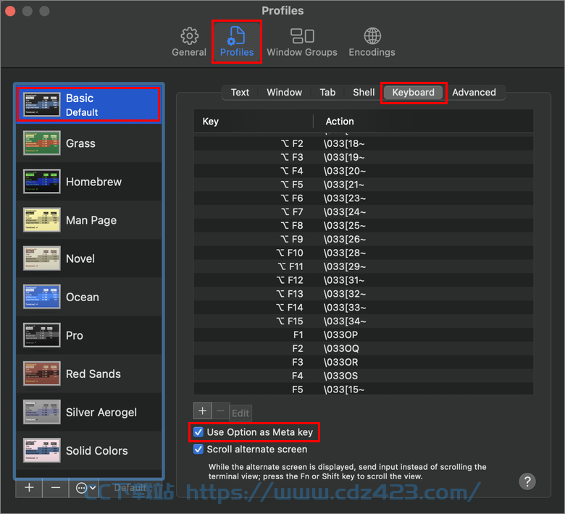This screenshot has height=514, width=565.
Task: Remove key mapping with minus button
Action: coord(220,411)
